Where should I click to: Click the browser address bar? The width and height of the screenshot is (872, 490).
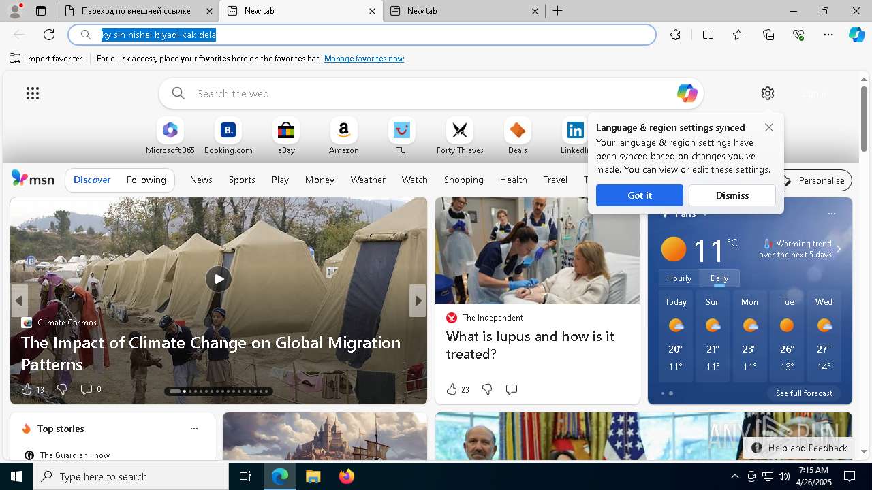pyautogui.click(x=362, y=35)
